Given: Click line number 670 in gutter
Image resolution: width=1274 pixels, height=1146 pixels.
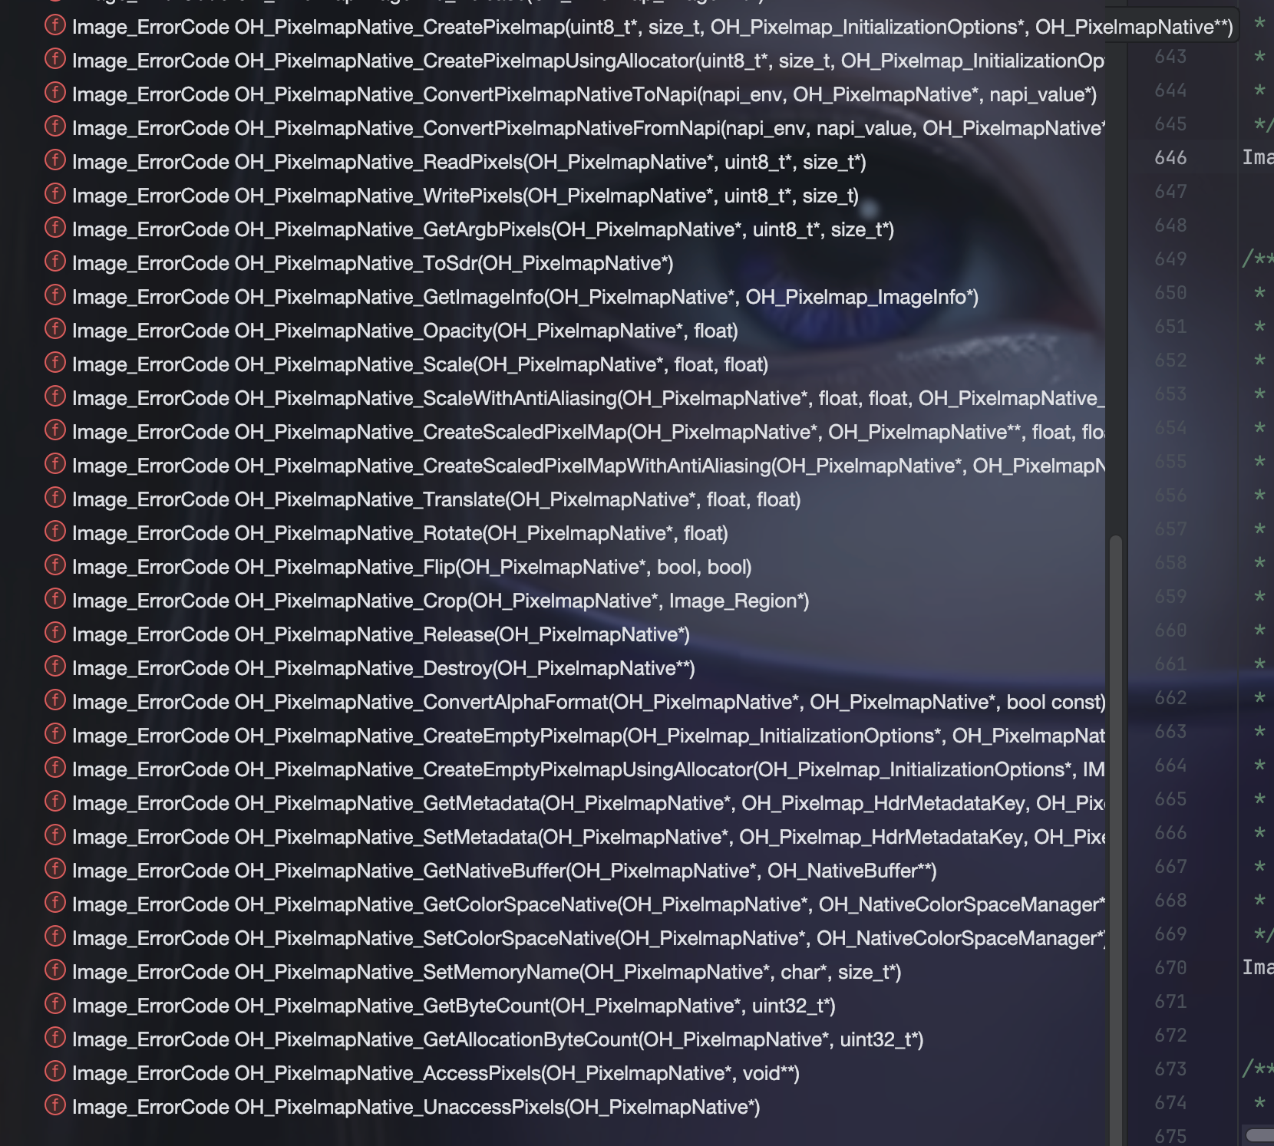Looking at the screenshot, I should coord(1170,967).
